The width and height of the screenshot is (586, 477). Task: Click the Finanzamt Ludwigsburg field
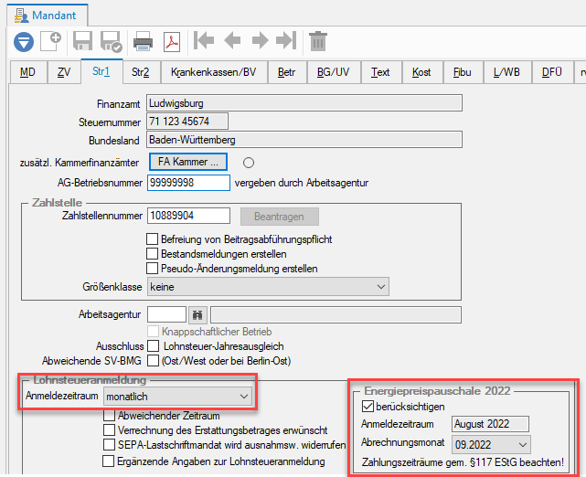click(x=304, y=103)
